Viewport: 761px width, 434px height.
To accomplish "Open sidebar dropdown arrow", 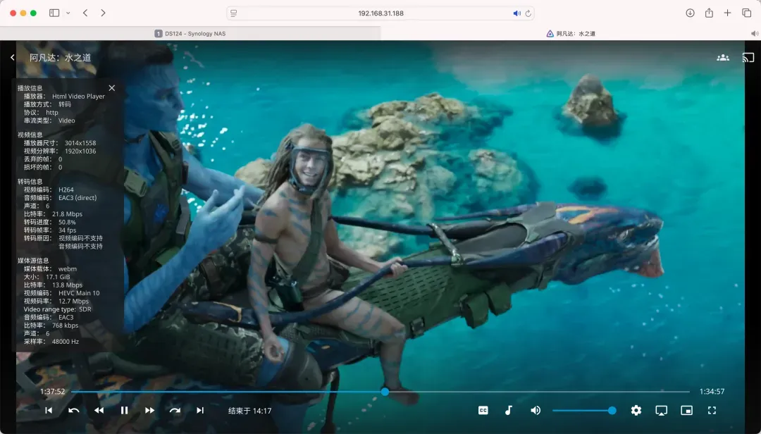I will click(68, 13).
